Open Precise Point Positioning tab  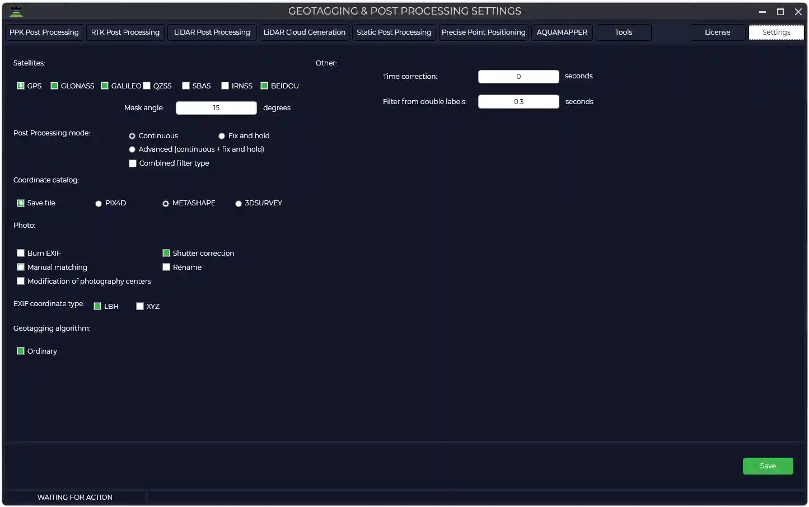484,32
